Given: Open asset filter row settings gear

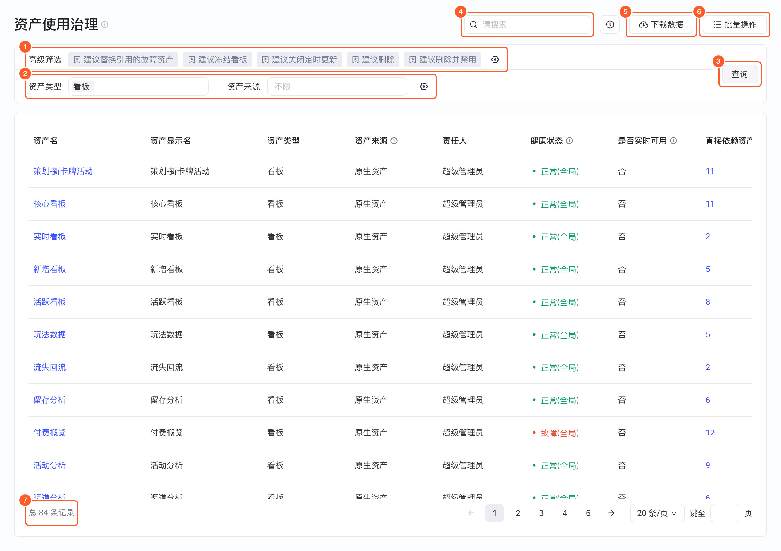Looking at the screenshot, I should (x=424, y=86).
